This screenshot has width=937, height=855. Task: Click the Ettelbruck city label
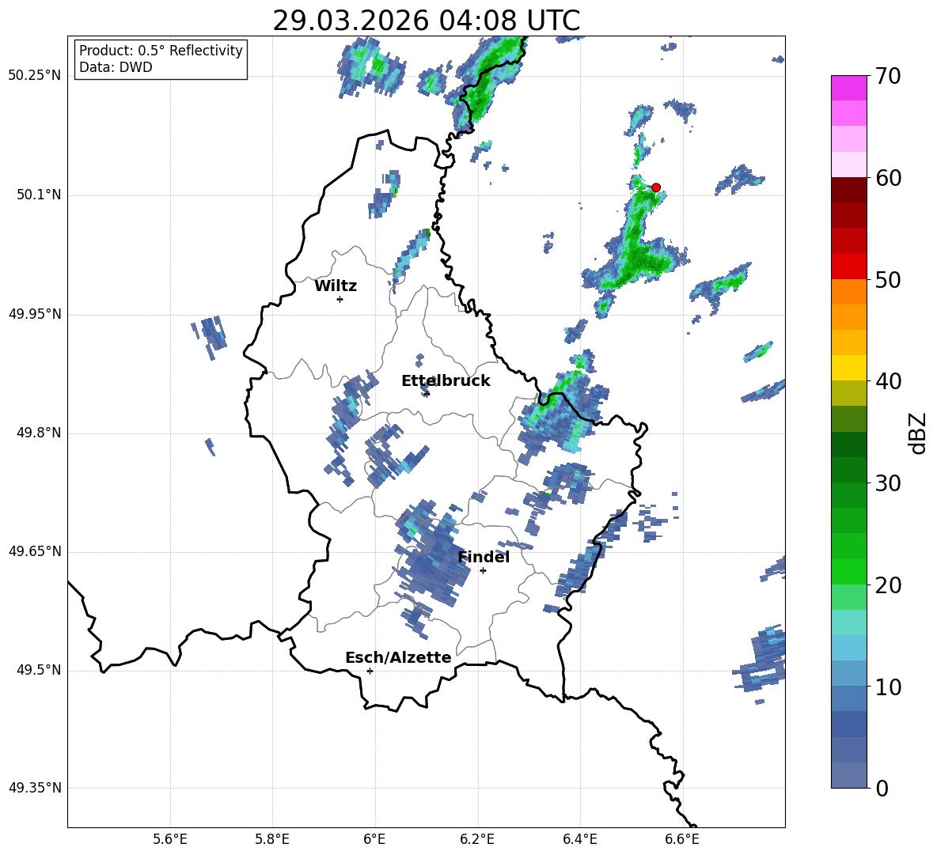coord(446,381)
